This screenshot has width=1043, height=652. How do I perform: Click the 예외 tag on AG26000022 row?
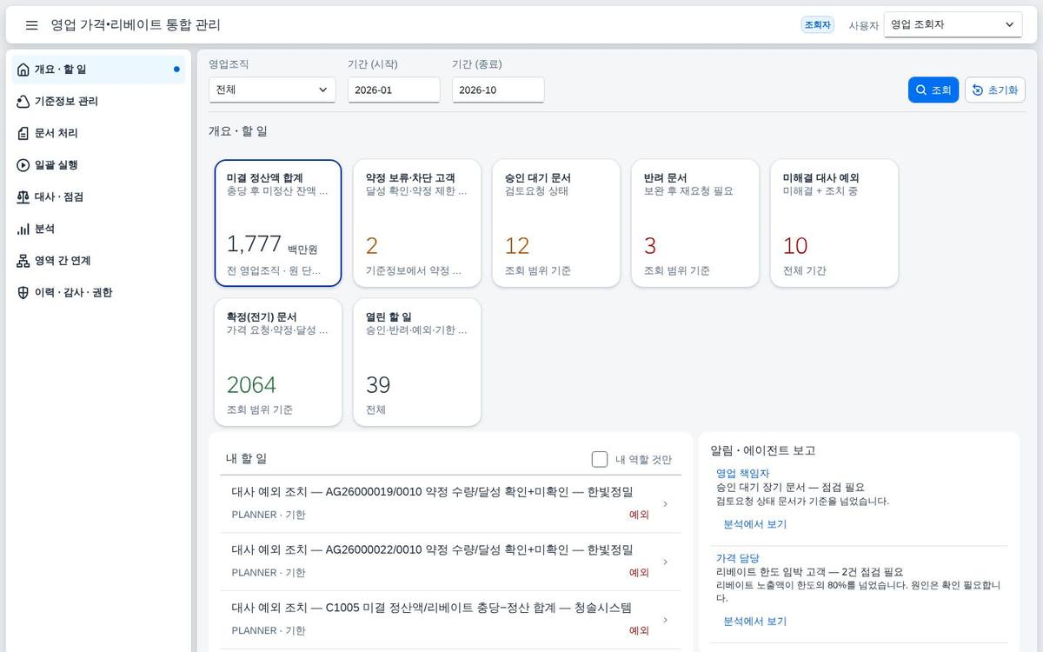(639, 573)
